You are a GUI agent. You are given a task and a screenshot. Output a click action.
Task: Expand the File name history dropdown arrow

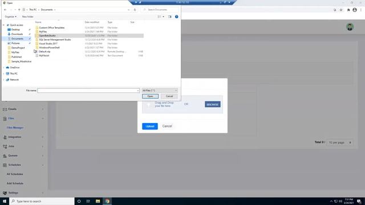tap(138, 91)
